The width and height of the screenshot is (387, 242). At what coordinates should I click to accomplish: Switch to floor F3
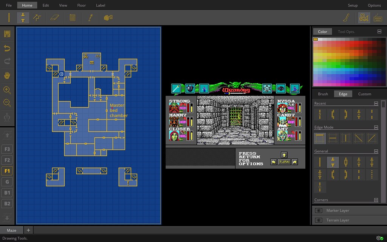tap(7, 149)
